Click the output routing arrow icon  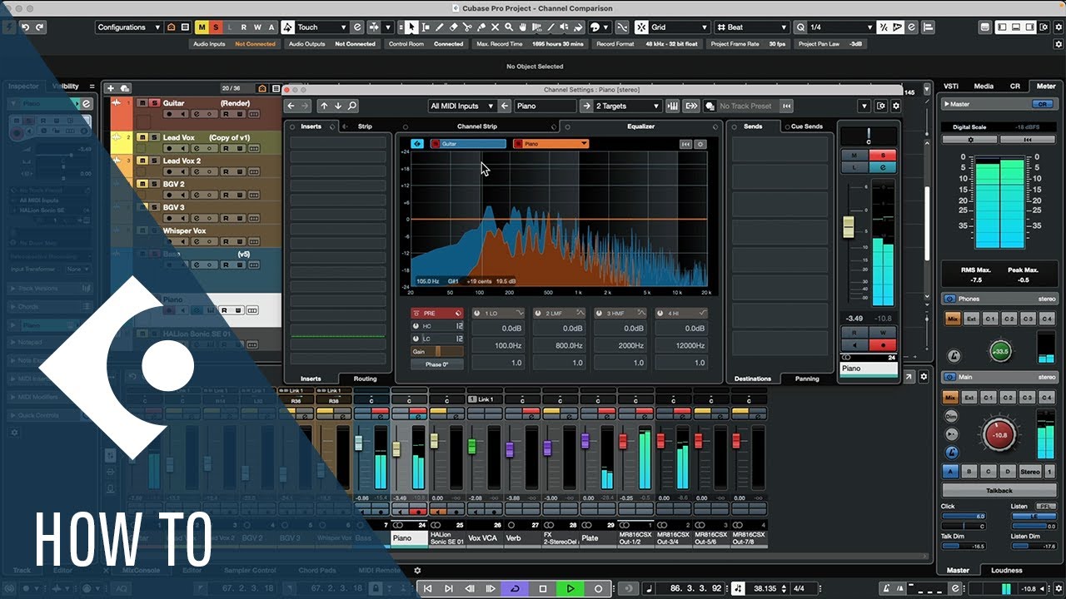pos(691,106)
